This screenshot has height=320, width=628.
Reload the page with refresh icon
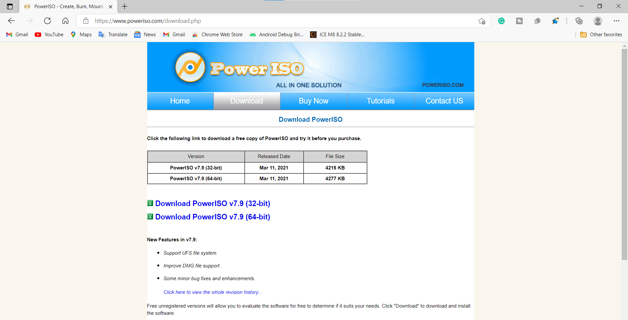point(47,21)
